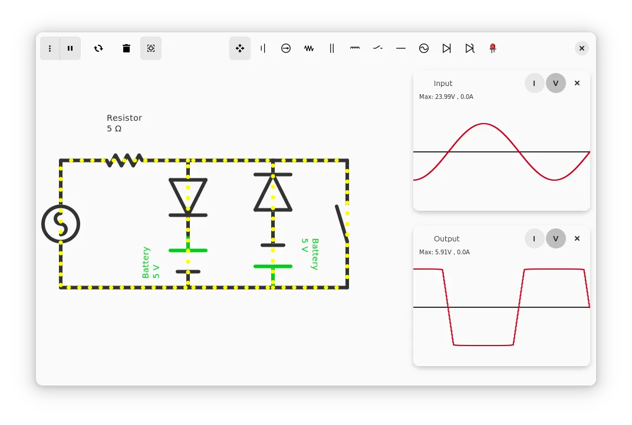Close the Input graph panel
This screenshot has width=632, height=425.
[577, 84]
